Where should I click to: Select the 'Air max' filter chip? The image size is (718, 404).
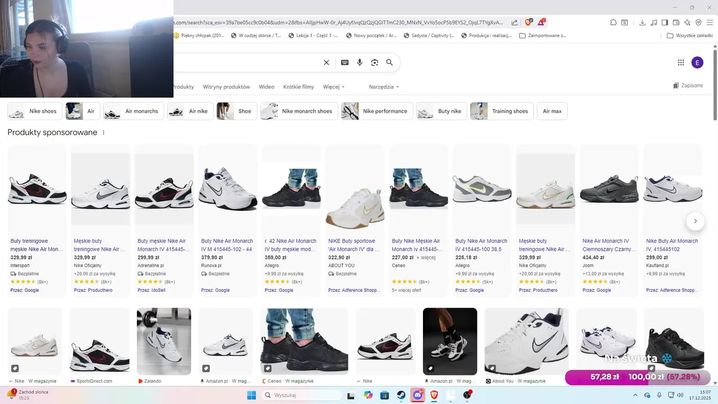tap(552, 111)
